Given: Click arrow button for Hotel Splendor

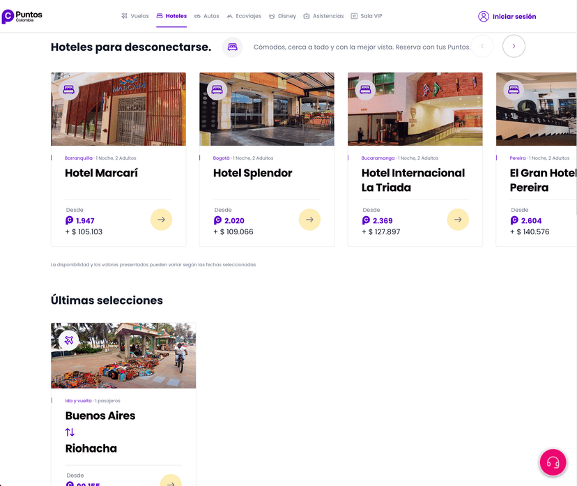Looking at the screenshot, I should coord(309,220).
